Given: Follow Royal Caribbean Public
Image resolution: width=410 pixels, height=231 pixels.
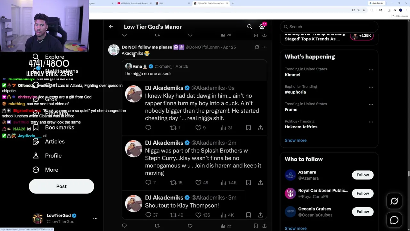Looking at the screenshot, I should point(363,193).
